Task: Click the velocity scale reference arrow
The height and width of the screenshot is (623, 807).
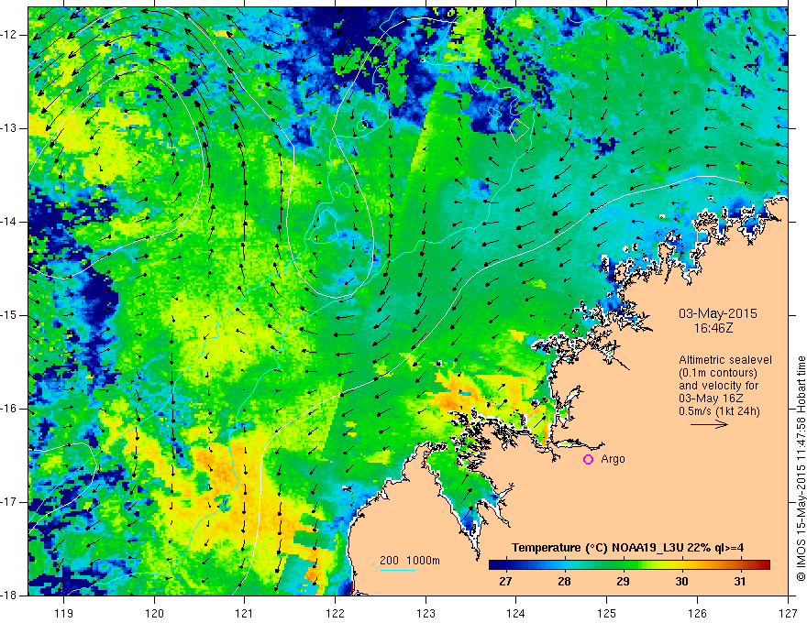Action: coord(709,424)
